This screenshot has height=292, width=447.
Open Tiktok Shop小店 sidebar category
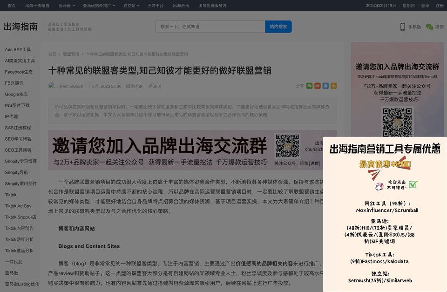click(x=20, y=217)
